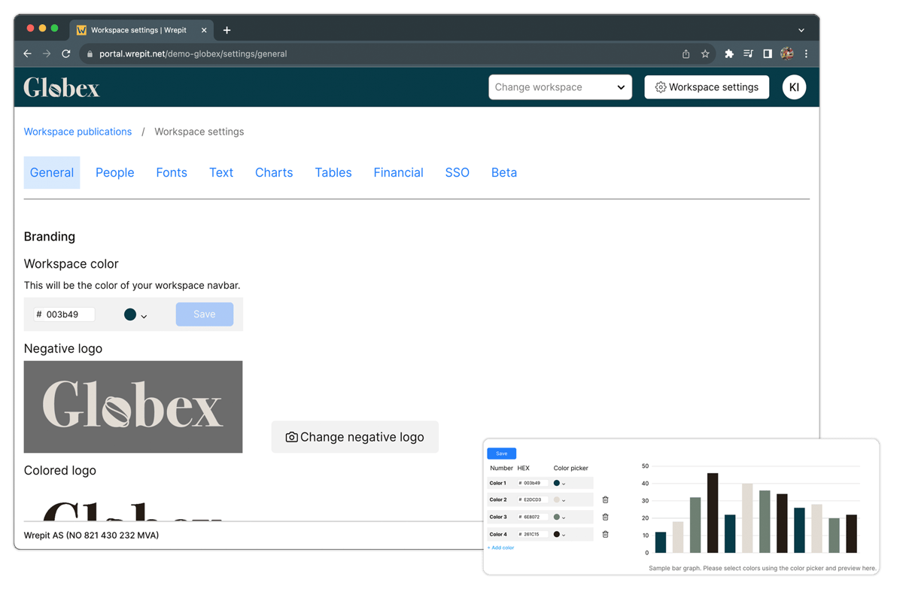Expand the Change workspace dropdown
This screenshot has height=598, width=903.
(560, 87)
